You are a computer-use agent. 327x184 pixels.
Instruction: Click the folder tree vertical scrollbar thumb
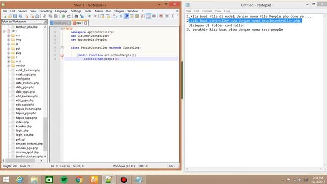click(45, 134)
